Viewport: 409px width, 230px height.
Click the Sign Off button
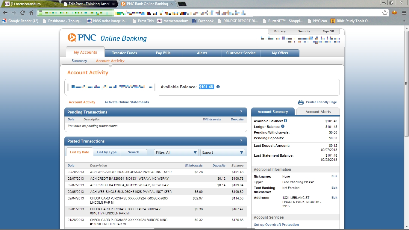[x=328, y=31]
